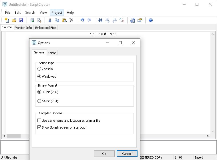Switch to the Editor tab in Options
The width and height of the screenshot is (217, 160).
point(52,53)
